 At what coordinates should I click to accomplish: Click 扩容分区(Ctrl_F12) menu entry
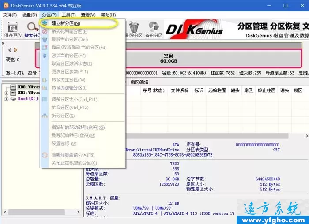pos(83,108)
